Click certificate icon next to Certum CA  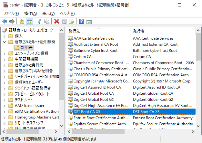(x=70, y=57)
